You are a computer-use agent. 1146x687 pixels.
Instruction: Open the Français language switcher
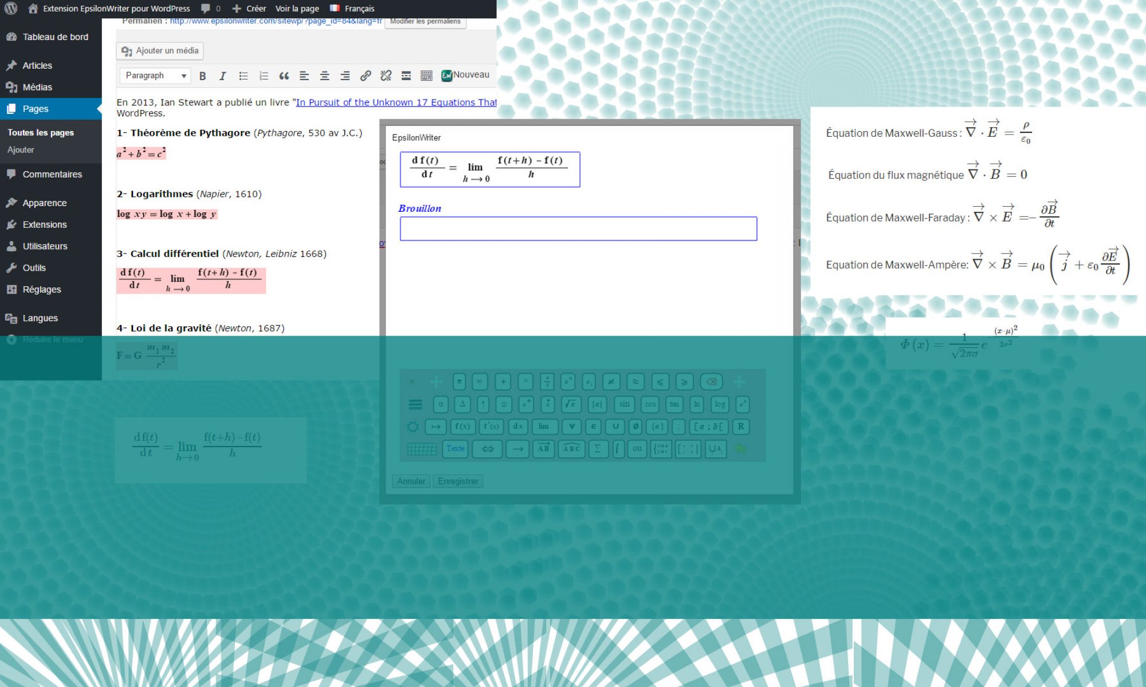pos(352,9)
